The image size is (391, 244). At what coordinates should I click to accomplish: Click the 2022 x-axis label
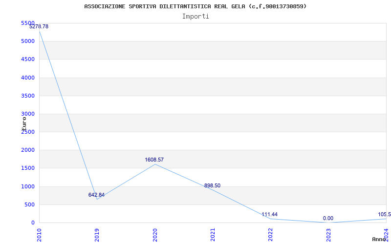tap(270, 235)
